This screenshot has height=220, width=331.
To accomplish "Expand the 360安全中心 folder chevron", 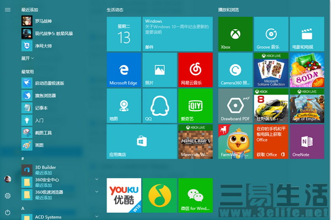I will pos(97,180).
